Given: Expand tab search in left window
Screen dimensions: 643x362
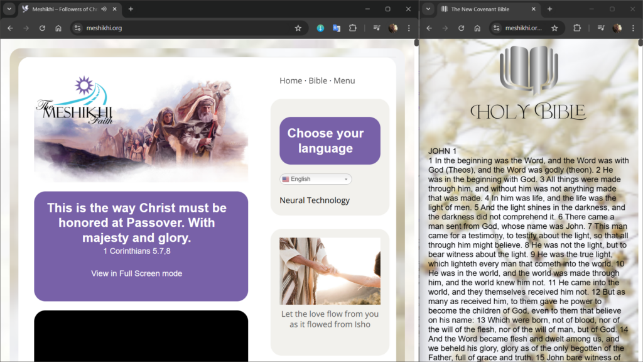Looking at the screenshot, I should (9, 9).
